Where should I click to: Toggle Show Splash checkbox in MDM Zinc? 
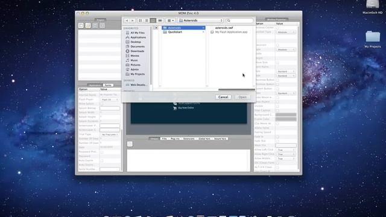(x=102, y=104)
